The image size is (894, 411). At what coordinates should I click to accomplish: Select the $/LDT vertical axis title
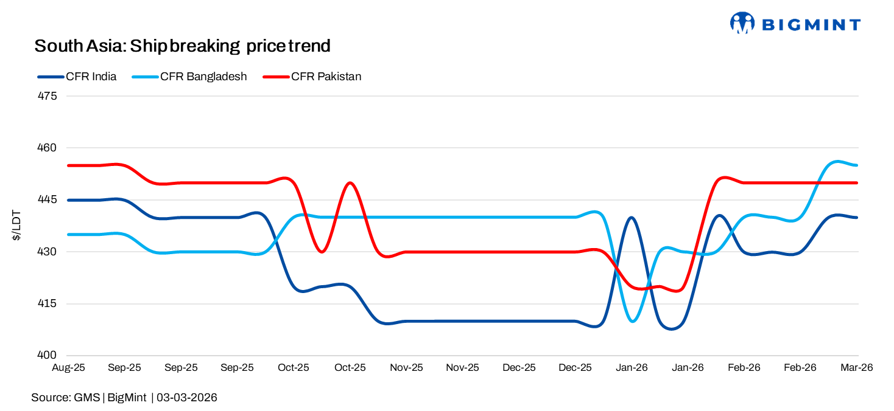(x=16, y=226)
